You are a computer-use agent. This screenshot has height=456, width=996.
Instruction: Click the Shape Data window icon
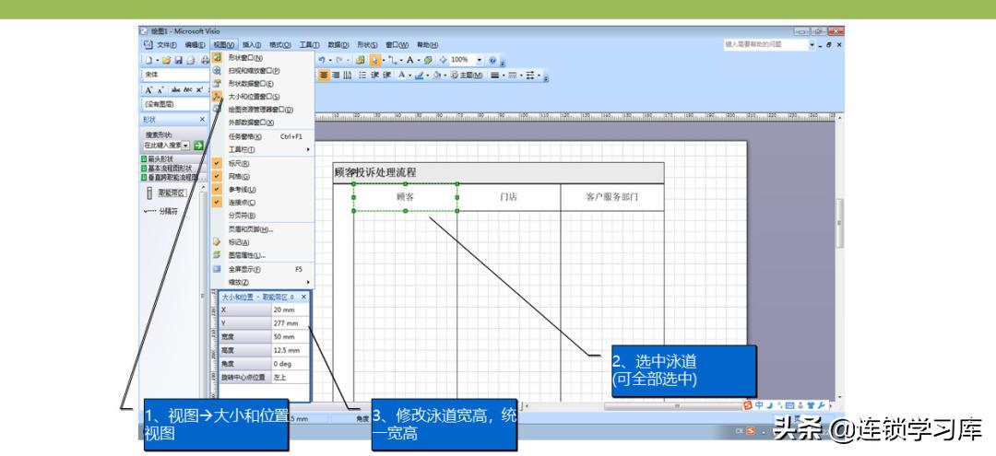(217, 83)
